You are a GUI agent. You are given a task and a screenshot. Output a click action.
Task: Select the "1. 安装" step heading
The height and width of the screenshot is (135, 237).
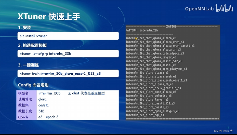tap(24, 28)
